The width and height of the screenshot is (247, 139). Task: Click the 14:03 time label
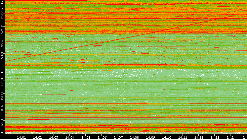(x=53, y=137)
